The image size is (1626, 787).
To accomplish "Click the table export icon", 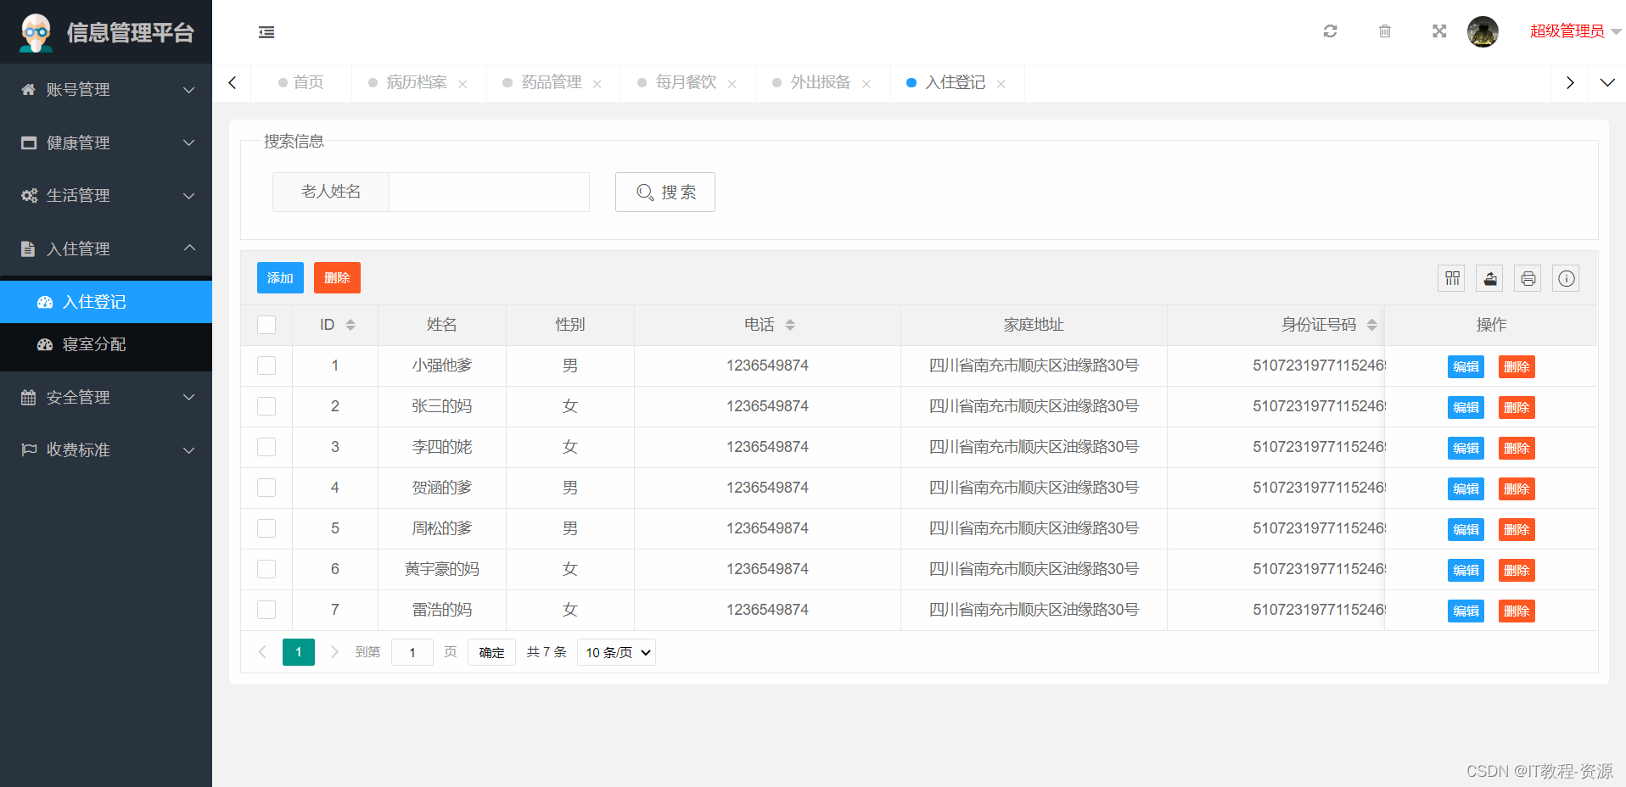I will click(1490, 278).
